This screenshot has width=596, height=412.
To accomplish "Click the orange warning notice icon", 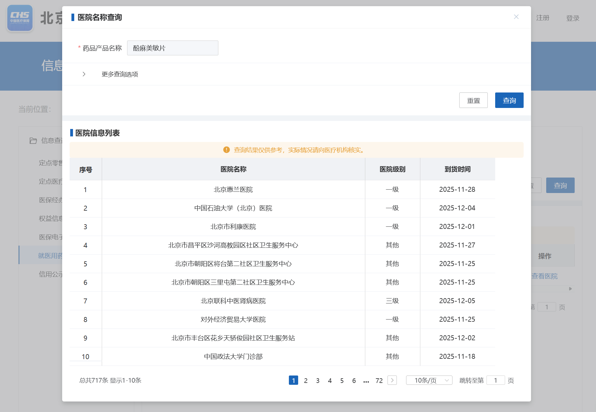I will tap(226, 150).
